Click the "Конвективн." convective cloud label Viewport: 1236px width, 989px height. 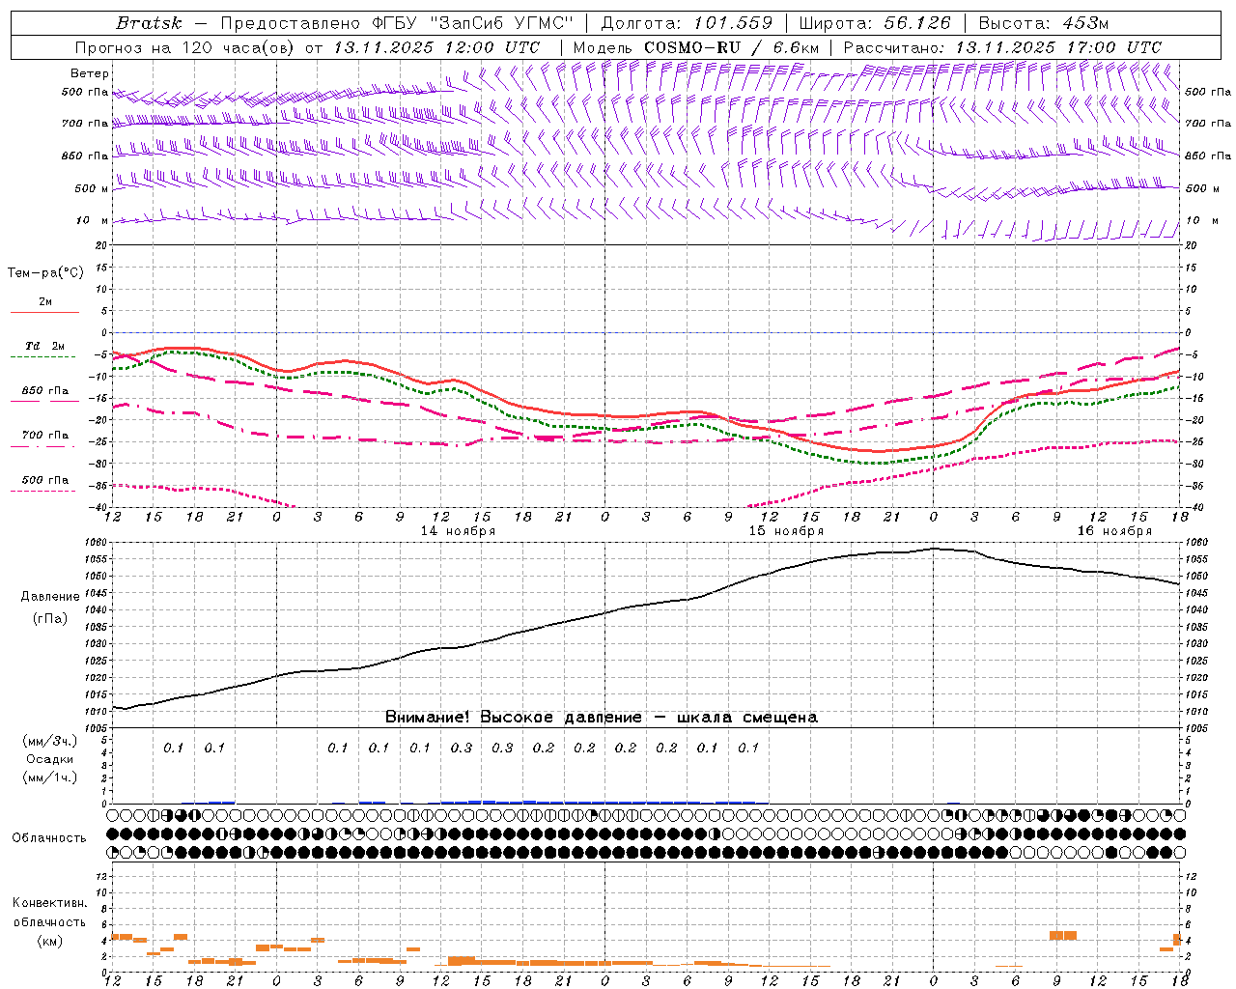(50, 903)
